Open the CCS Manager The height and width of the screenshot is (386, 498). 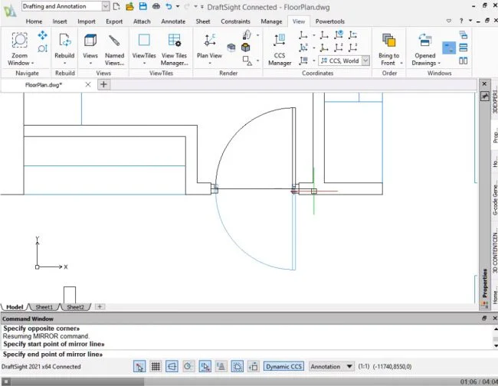click(x=279, y=48)
